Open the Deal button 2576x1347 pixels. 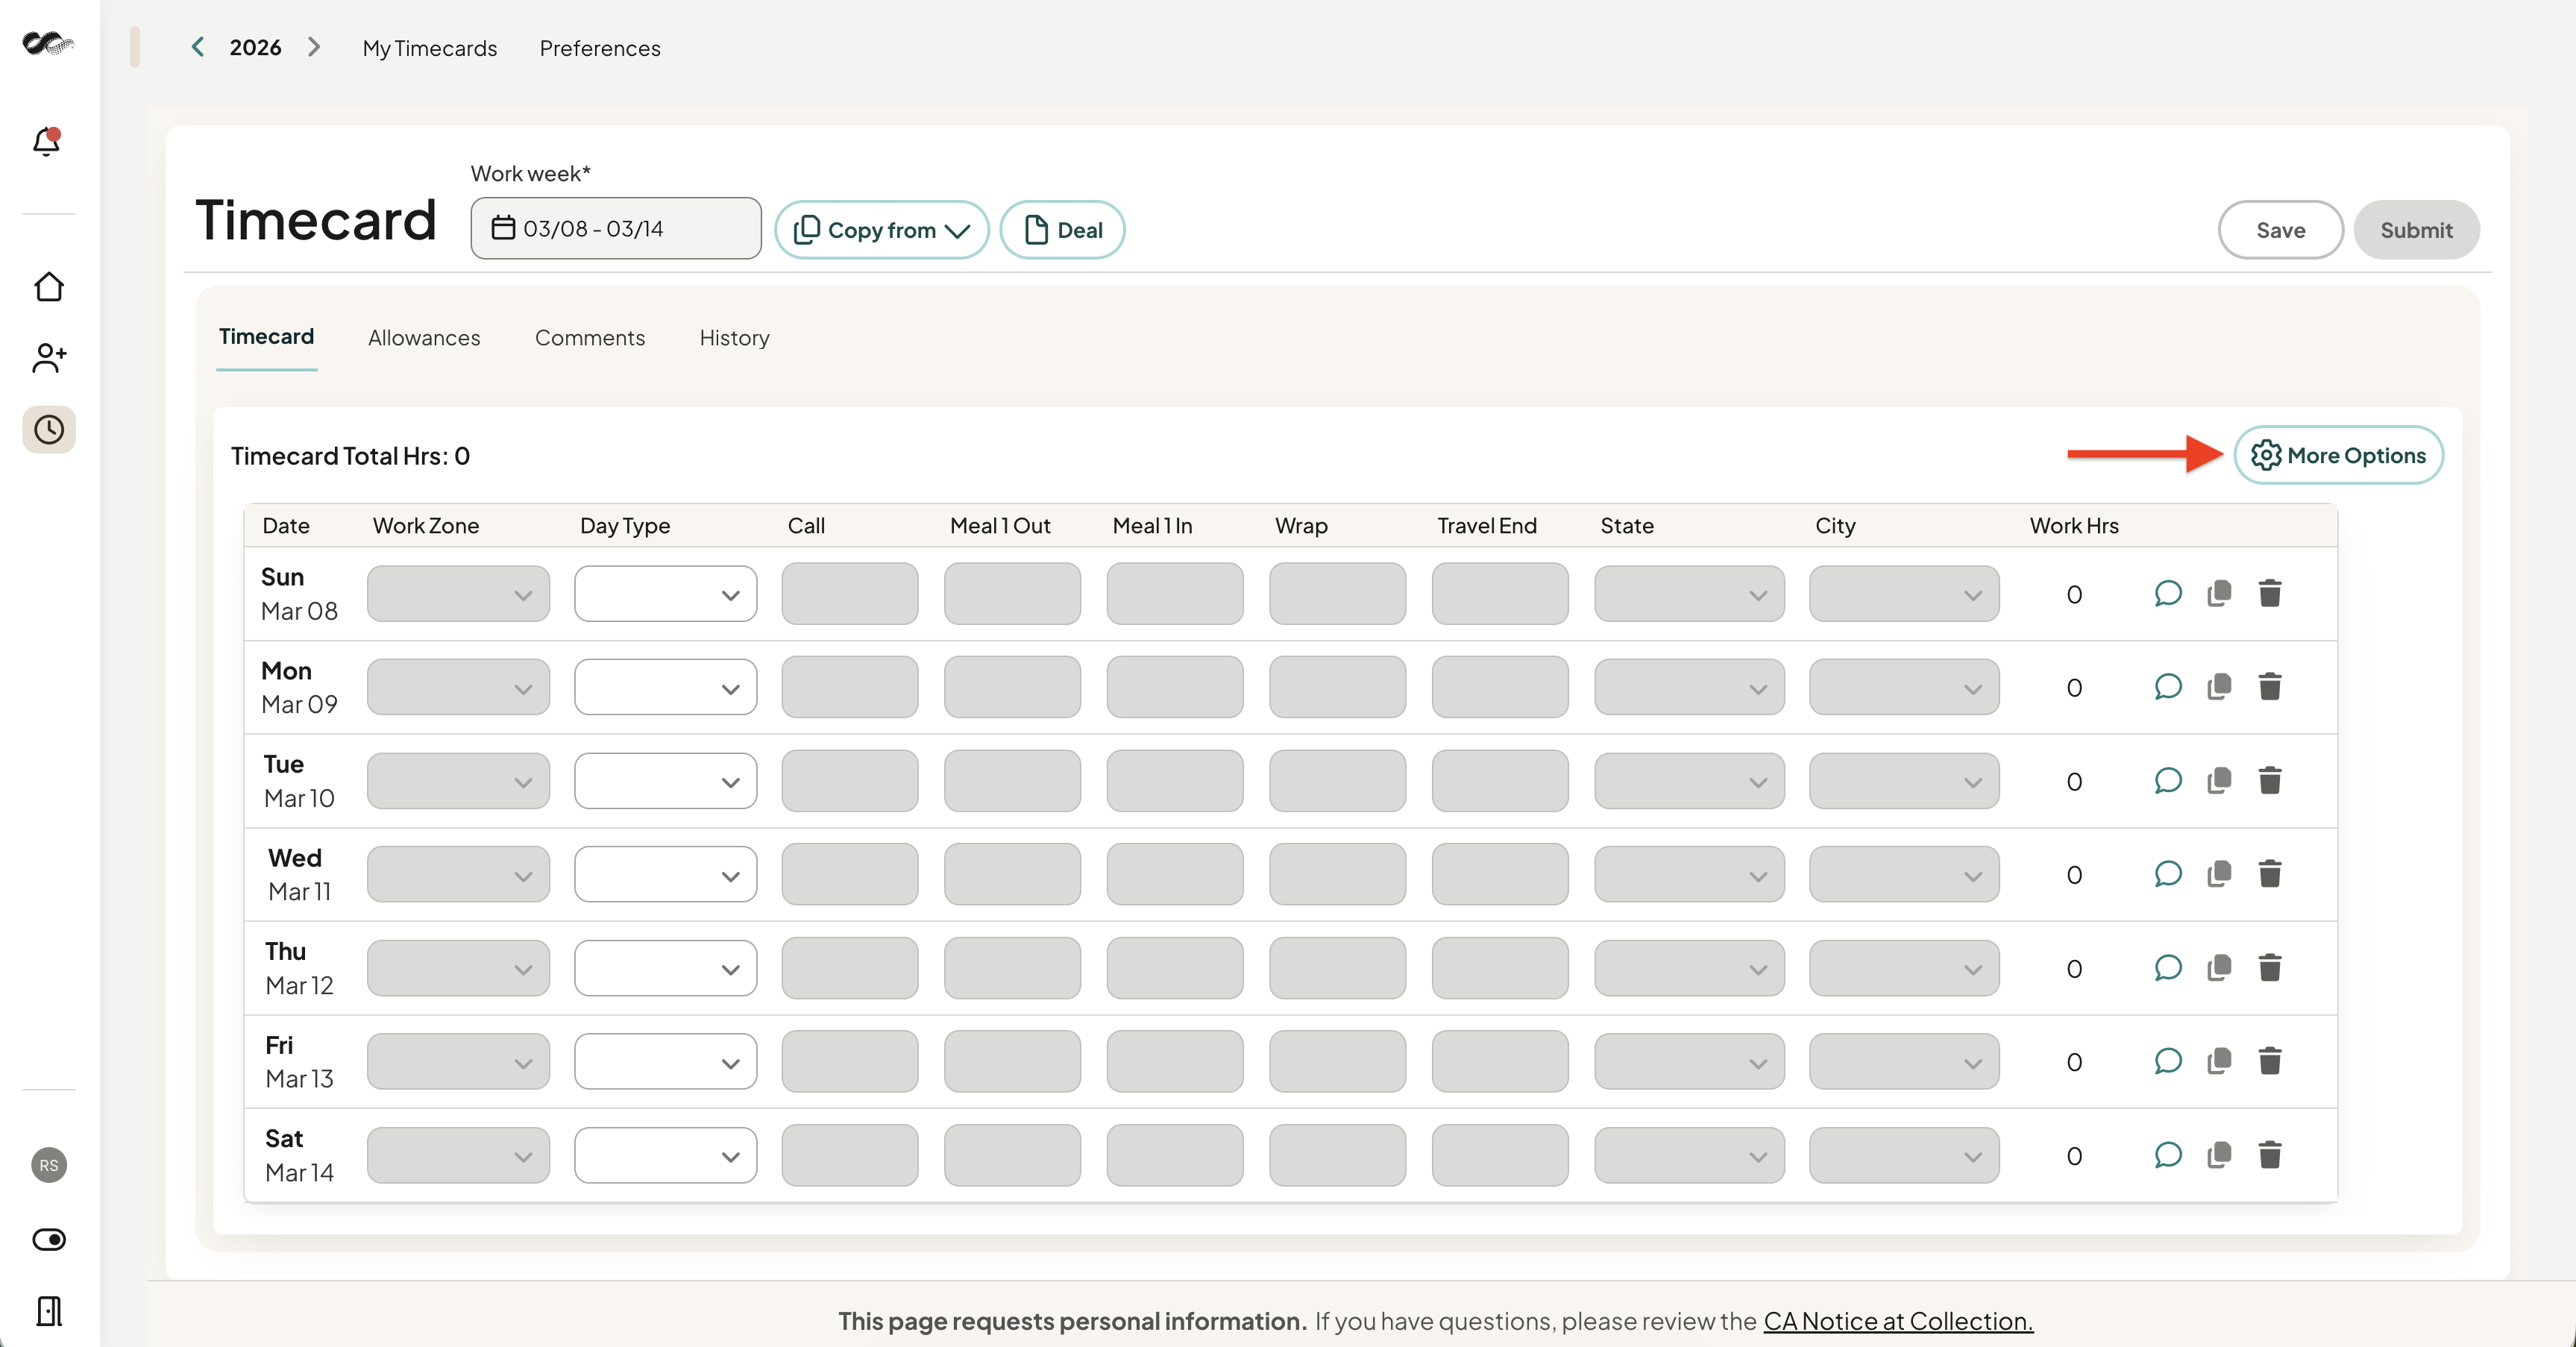[x=1062, y=230]
